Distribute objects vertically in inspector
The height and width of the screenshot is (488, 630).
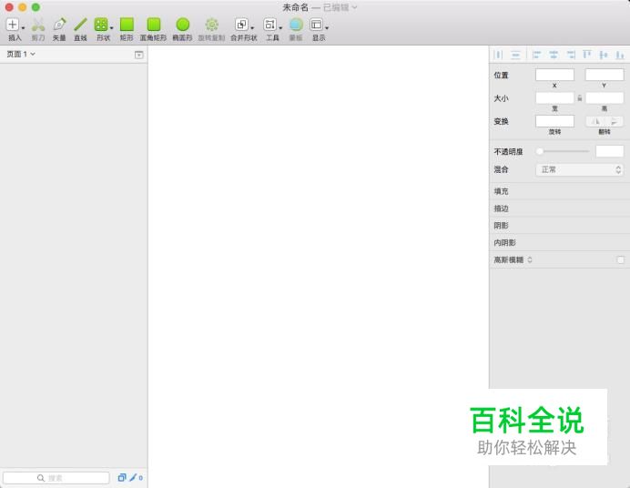click(515, 55)
